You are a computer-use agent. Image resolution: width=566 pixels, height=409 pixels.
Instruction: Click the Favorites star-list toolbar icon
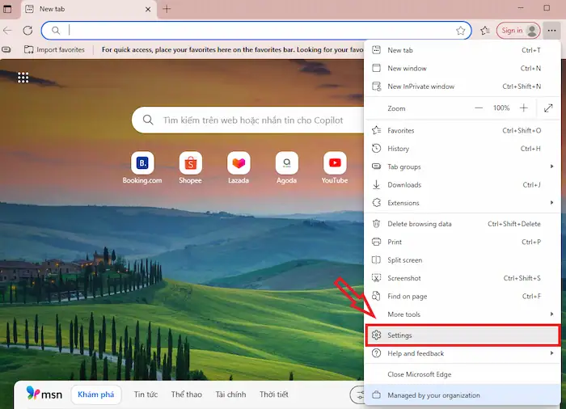(485, 31)
